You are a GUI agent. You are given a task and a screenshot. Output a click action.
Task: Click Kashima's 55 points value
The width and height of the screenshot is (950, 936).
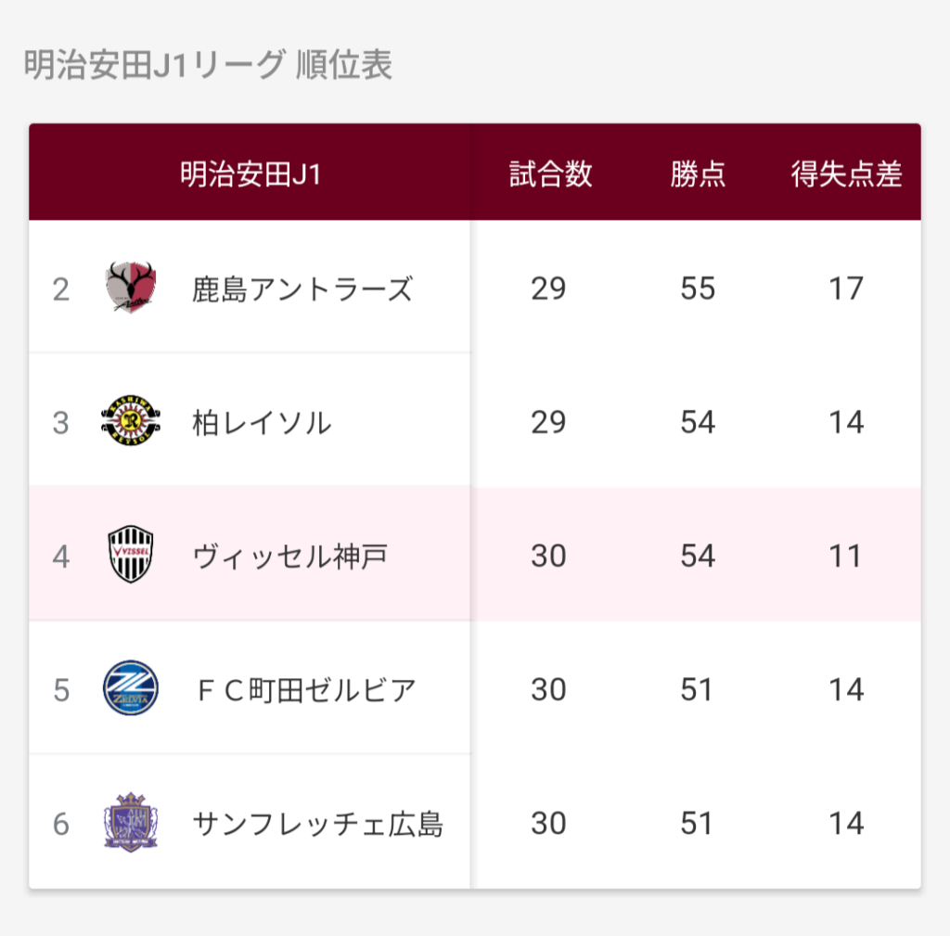pyautogui.click(x=698, y=288)
